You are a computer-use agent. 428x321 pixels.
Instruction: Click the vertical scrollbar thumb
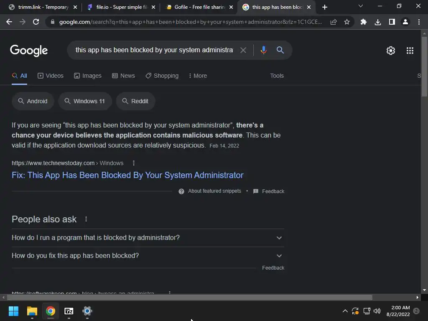pos(424,66)
